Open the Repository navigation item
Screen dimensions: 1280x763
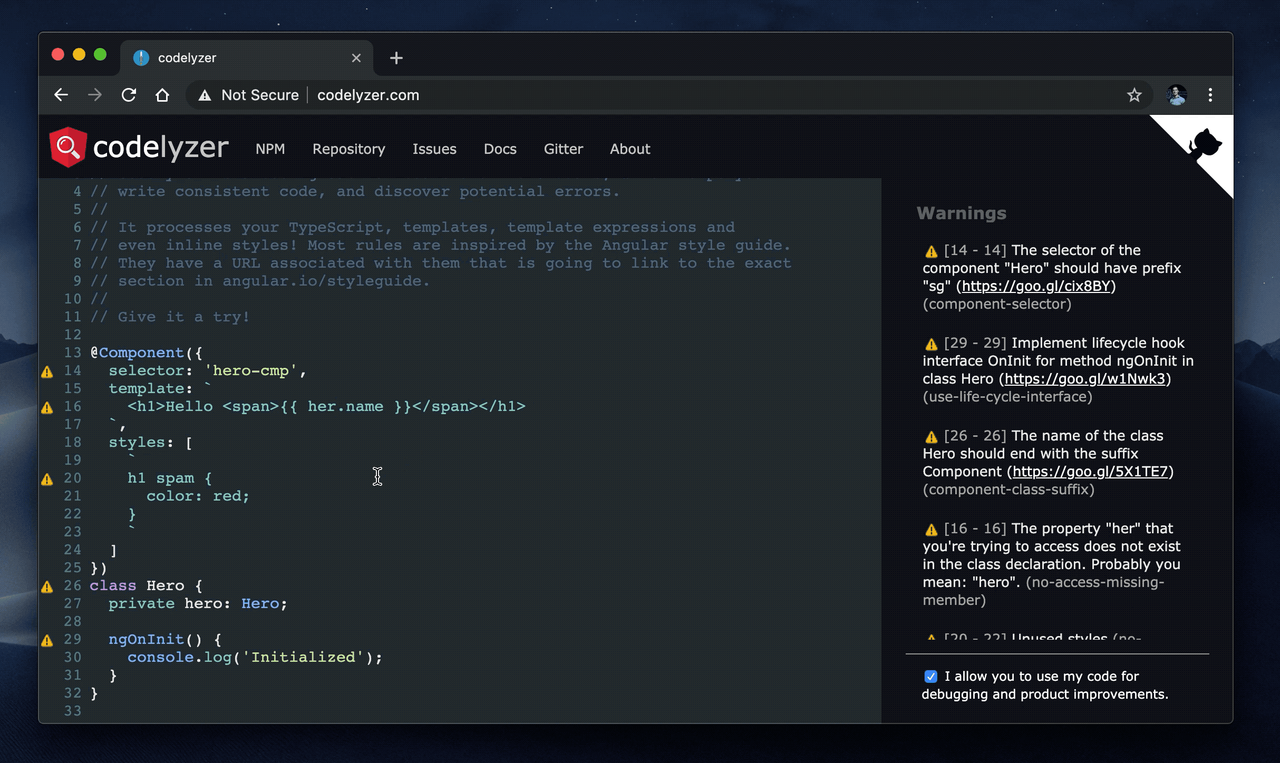(348, 149)
